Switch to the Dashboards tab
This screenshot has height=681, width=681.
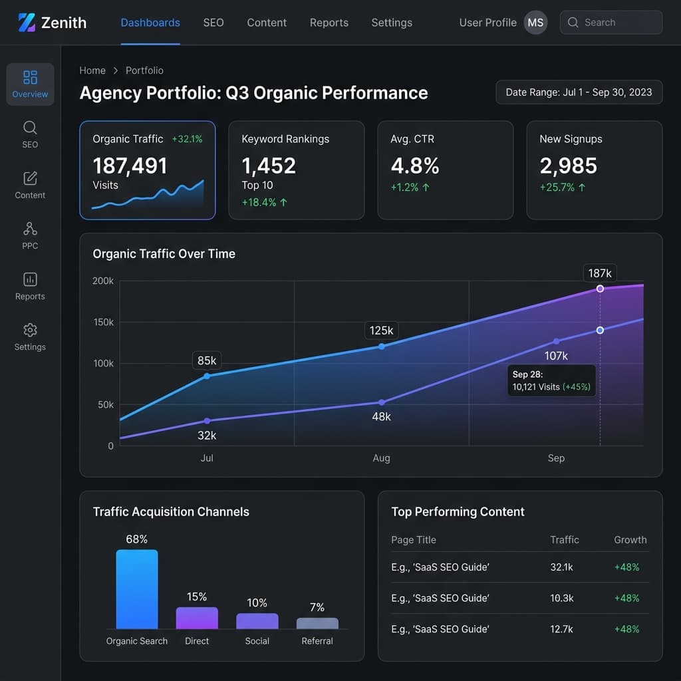pyautogui.click(x=150, y=23)
